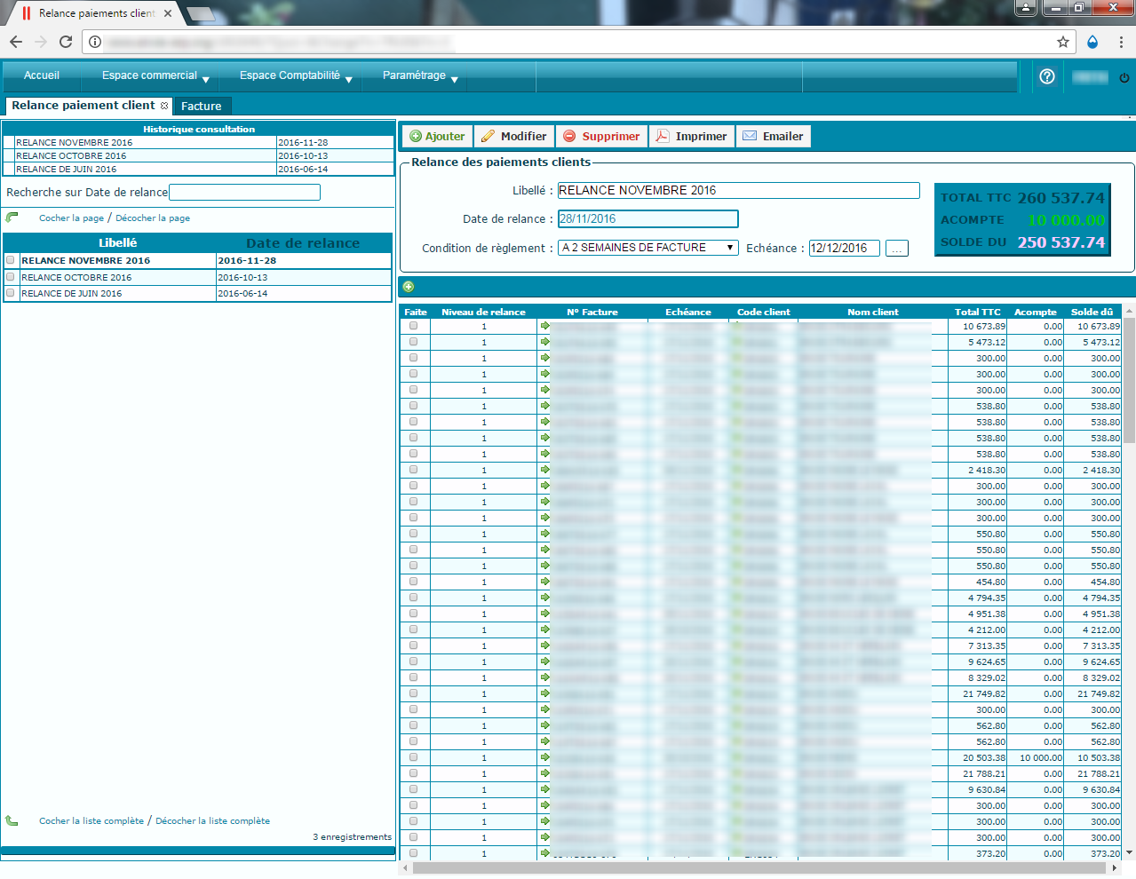Send by email using Emailer
The height and width of the screenshot is (879, 1136).
pyautogui.click(x=773, y=137)
